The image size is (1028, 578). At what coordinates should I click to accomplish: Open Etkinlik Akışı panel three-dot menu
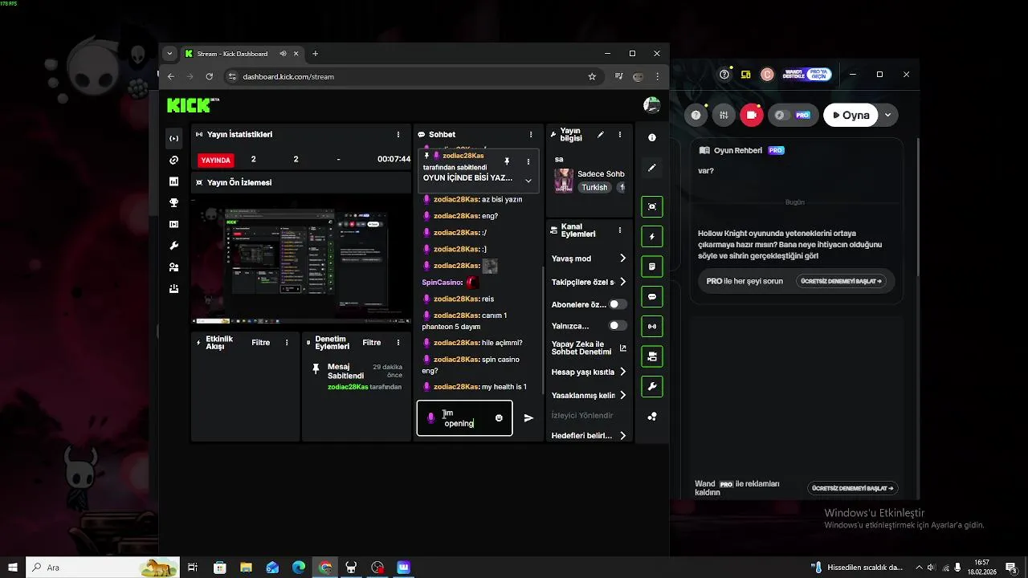click(x=287, y=343)
